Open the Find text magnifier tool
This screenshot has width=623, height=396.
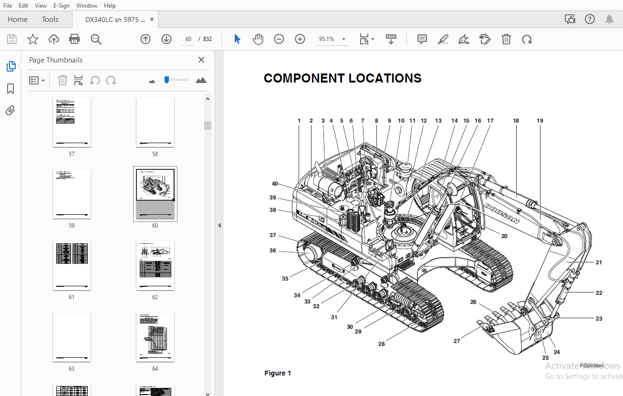click(96, 39)
